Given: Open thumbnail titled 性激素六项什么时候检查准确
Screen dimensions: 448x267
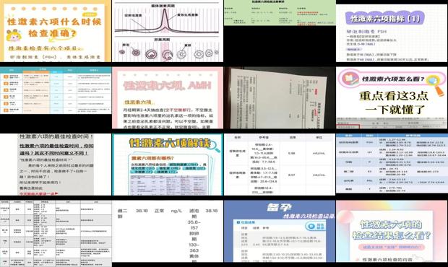Looking at the screenshot, I should [x=56, y=31].
